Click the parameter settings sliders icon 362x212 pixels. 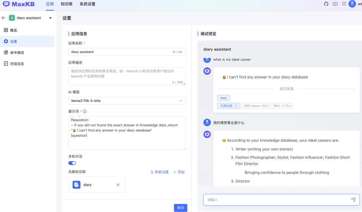pyautogui.click(x=152, y=172)
